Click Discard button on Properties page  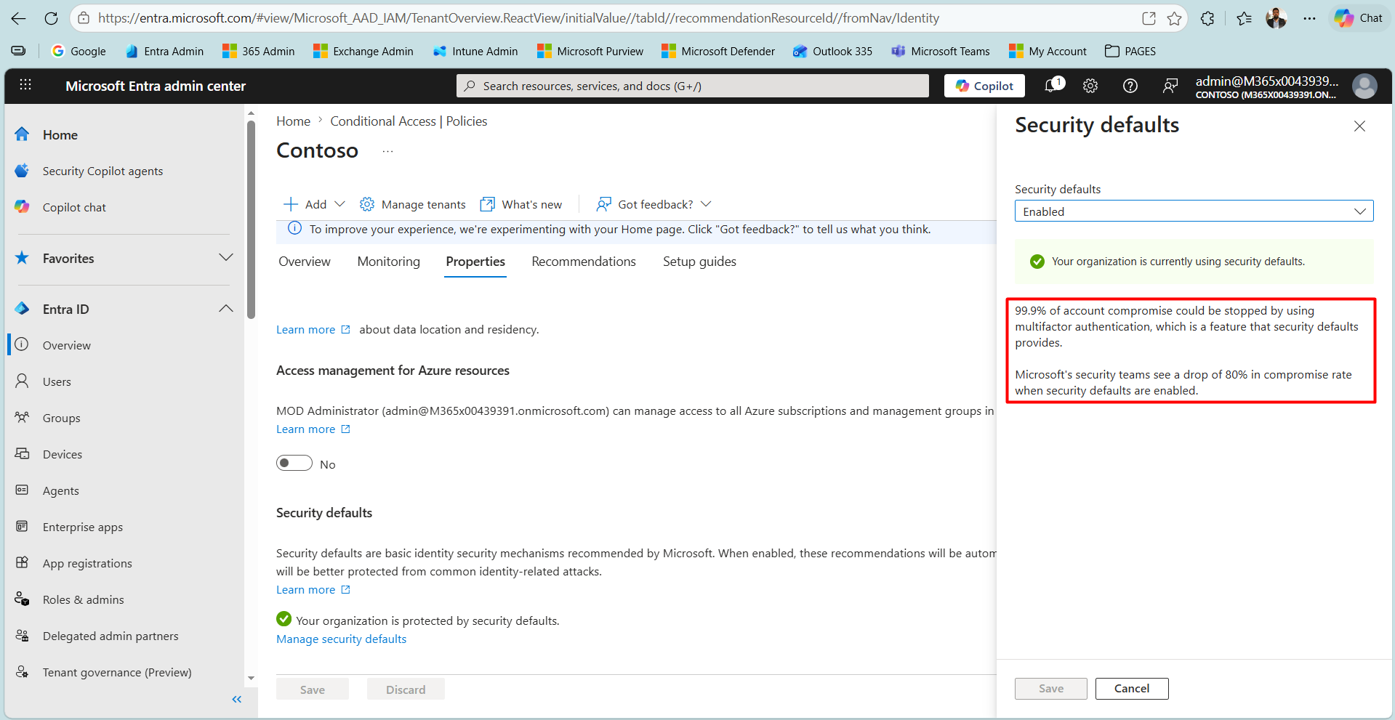406,689
